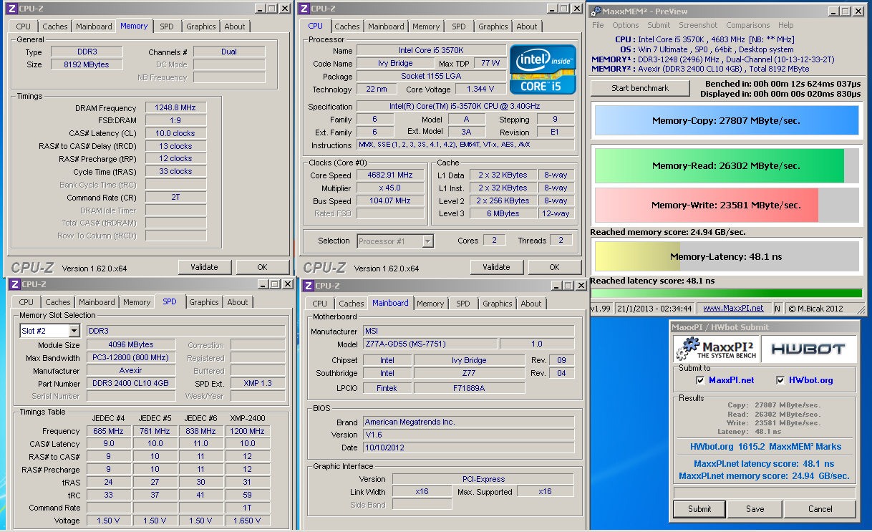Open the www.MaxxPI.net link

[732, 309]
